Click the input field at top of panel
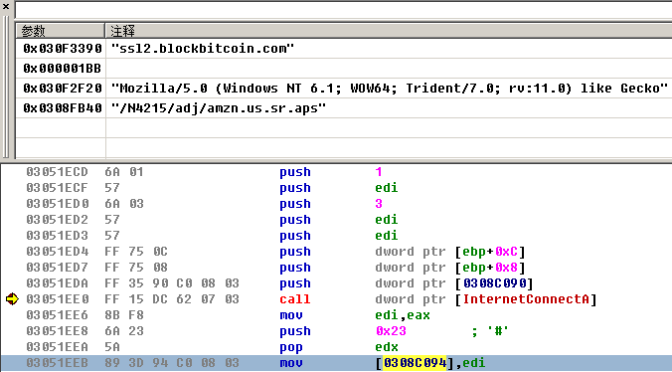Image resolution: width=672 pixels, height=372 pixels. coord(343,9)
